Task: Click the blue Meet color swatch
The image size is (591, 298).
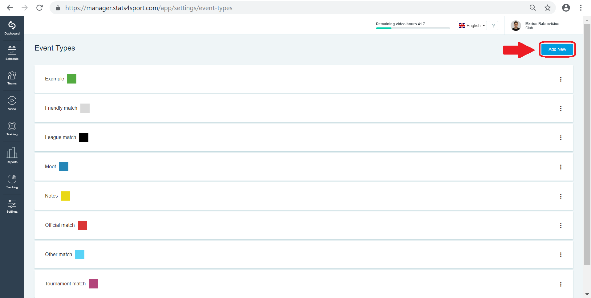Action: coord(64,167)
